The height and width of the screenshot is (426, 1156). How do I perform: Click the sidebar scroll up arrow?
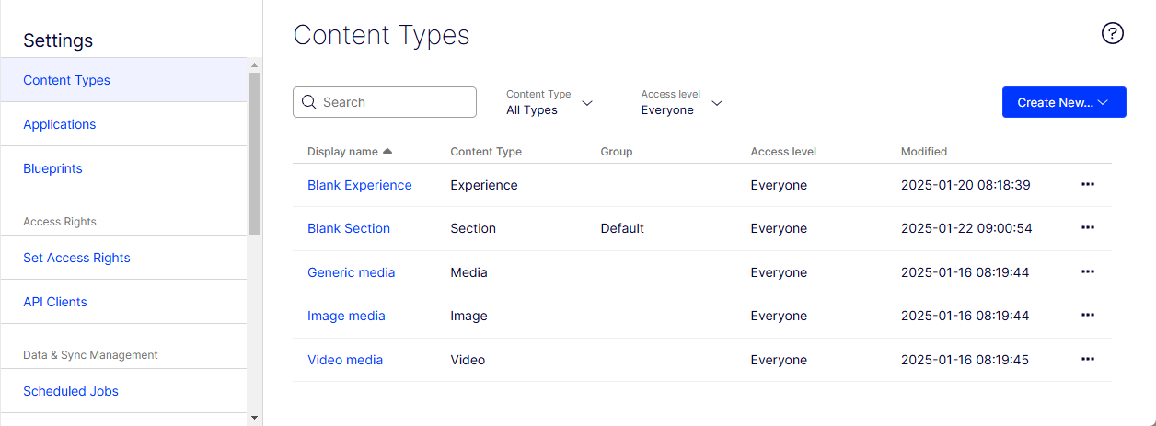tap(255, 65)
